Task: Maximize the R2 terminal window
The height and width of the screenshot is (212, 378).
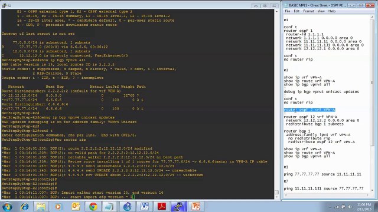Action: coord(265,5)
